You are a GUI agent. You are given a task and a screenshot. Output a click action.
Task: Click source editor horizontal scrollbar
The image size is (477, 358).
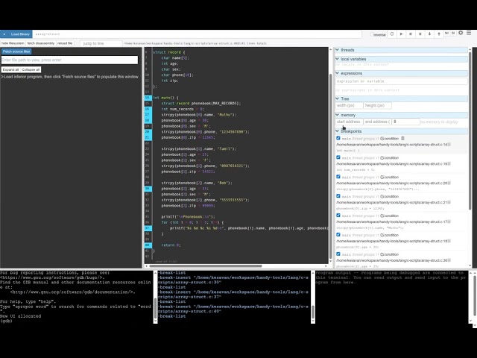point(206,266)
